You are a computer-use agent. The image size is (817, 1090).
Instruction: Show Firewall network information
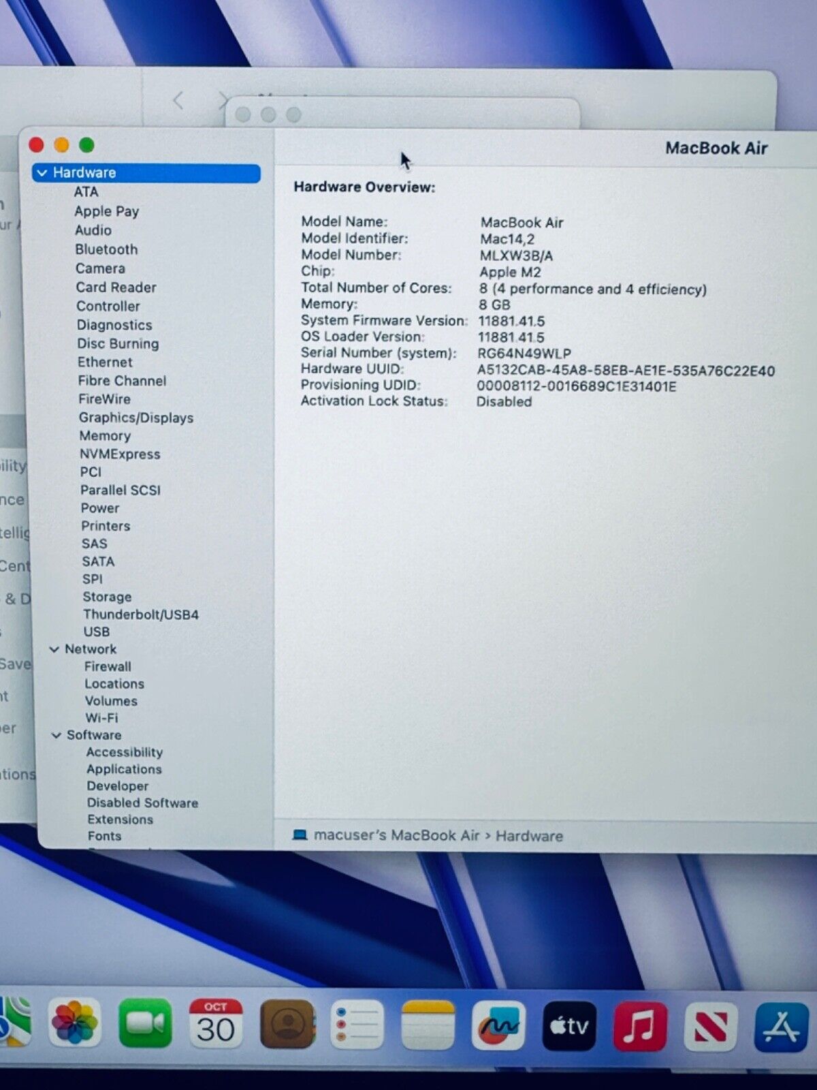coord(108,667)
